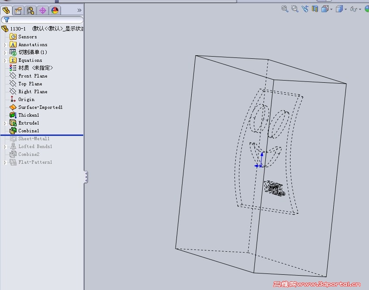The image size is (369, 290).
Task: Click Hide/Show Items glasses icon
Action: pos(354,9)
